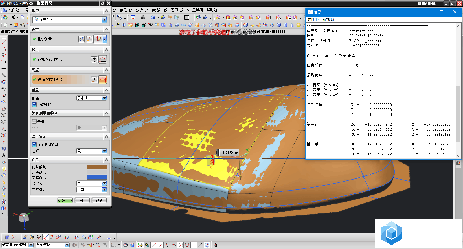Open the 帮助(H) menu

[x=212, y=10]
